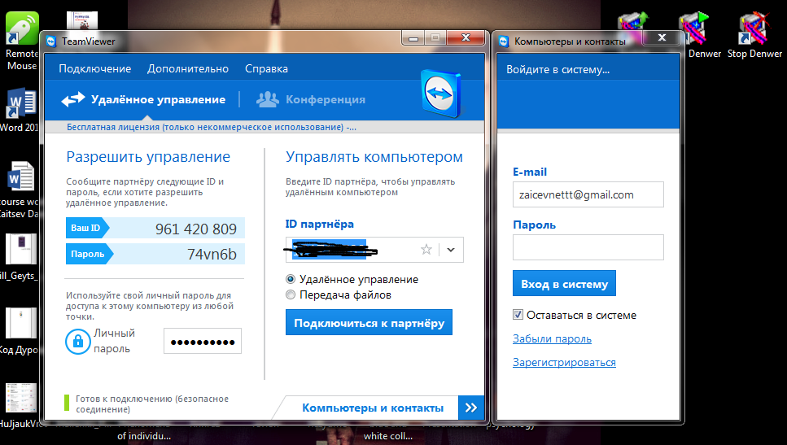
Task: Open the Подключение menu
Action: [95, 68]
